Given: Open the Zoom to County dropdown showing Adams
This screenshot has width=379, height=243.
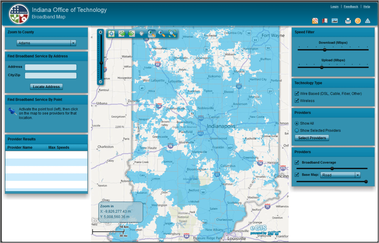Looking at the screenshot, I should (x=46, y=43).
